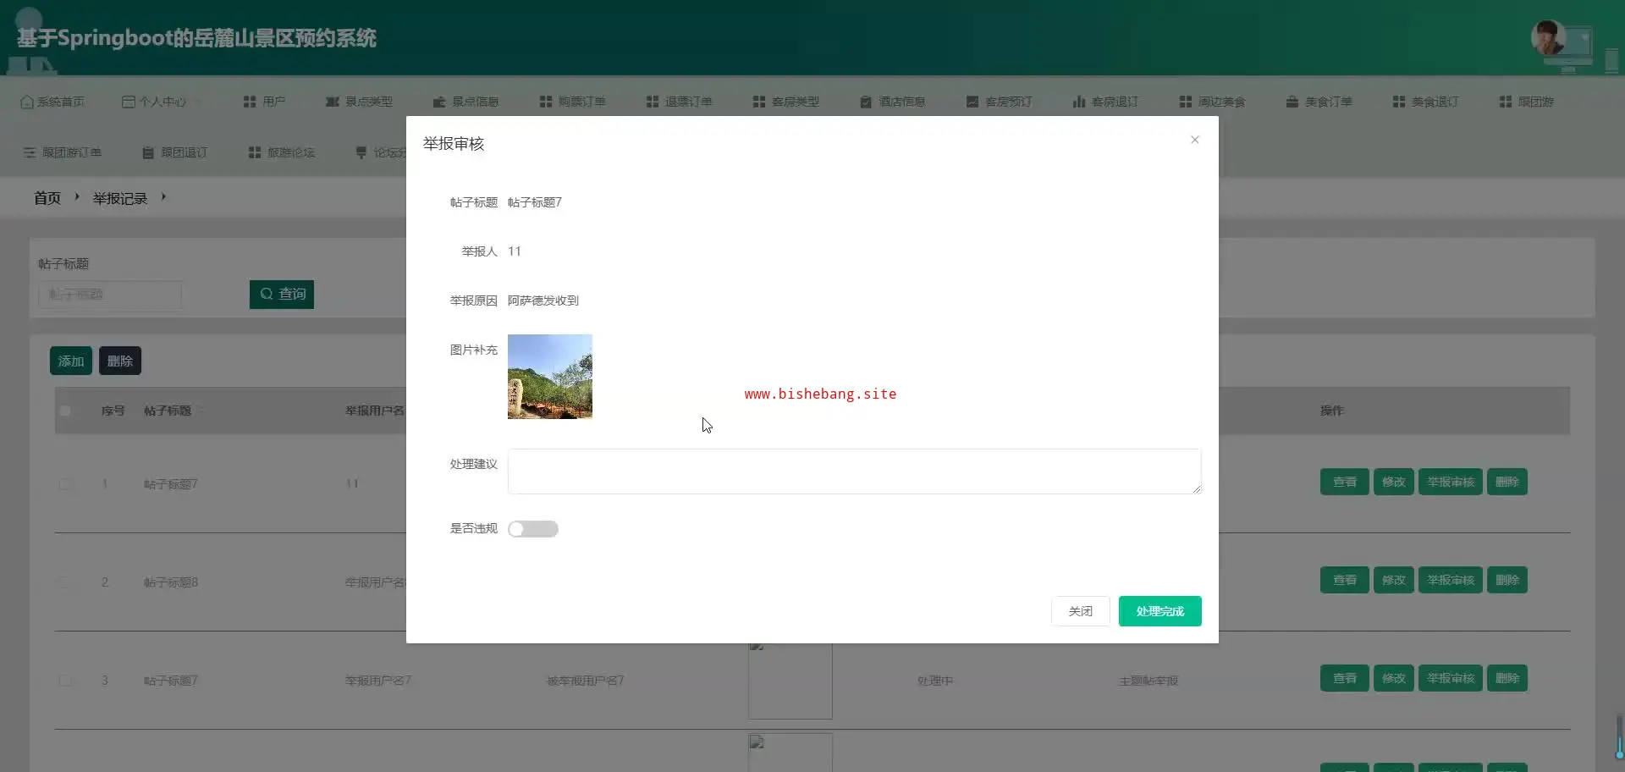Click the dialog title 举报审核
This screenshot has height=772, width=1625.
[x=454, y=144]
